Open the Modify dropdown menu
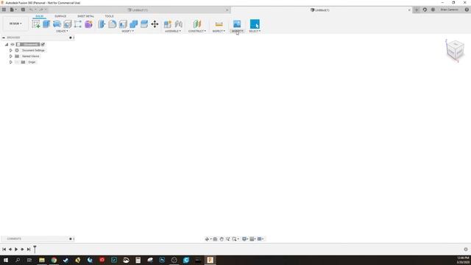 [x=127, y=31]
